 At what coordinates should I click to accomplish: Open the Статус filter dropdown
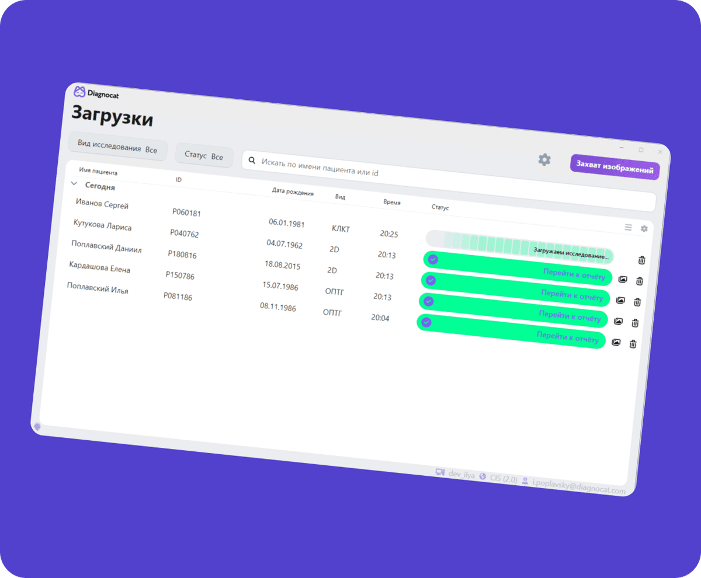(204, 155)
